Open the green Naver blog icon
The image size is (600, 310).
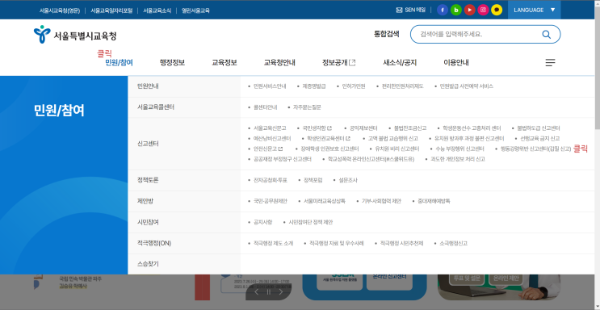point(456,10)
